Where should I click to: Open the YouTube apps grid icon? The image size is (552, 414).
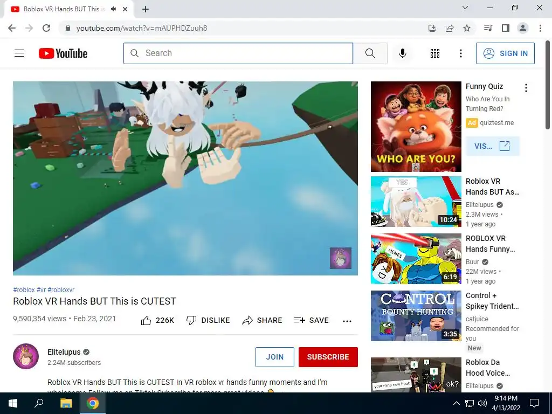(435, 53)
